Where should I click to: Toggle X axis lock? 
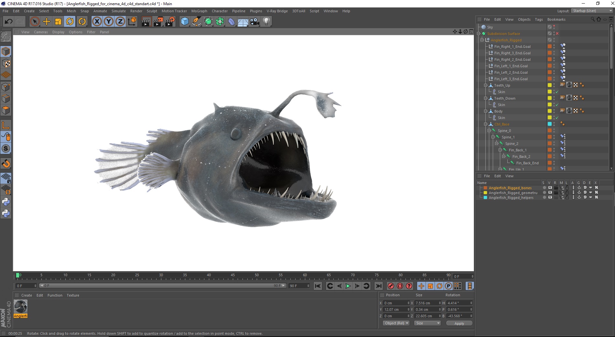click(97, 22)
